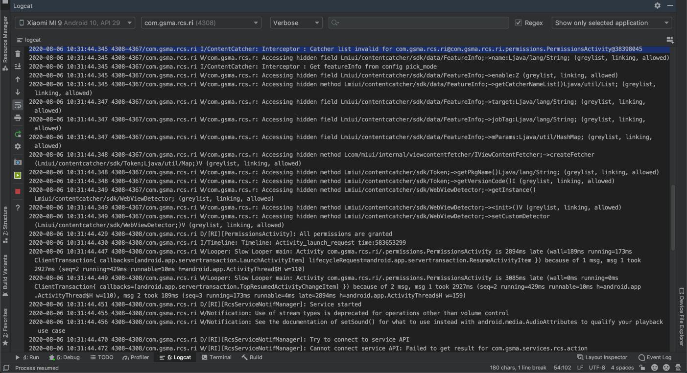
Task: Click the logcat search filter field
Action: pos(419,23)
